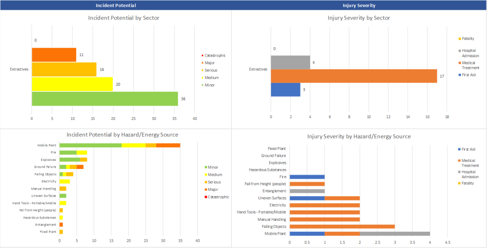This screenshot has height=248, width=487.
Task: Click Major legend entry in sector potential chart
Action: pyautogui.click(x=208, y=63)
